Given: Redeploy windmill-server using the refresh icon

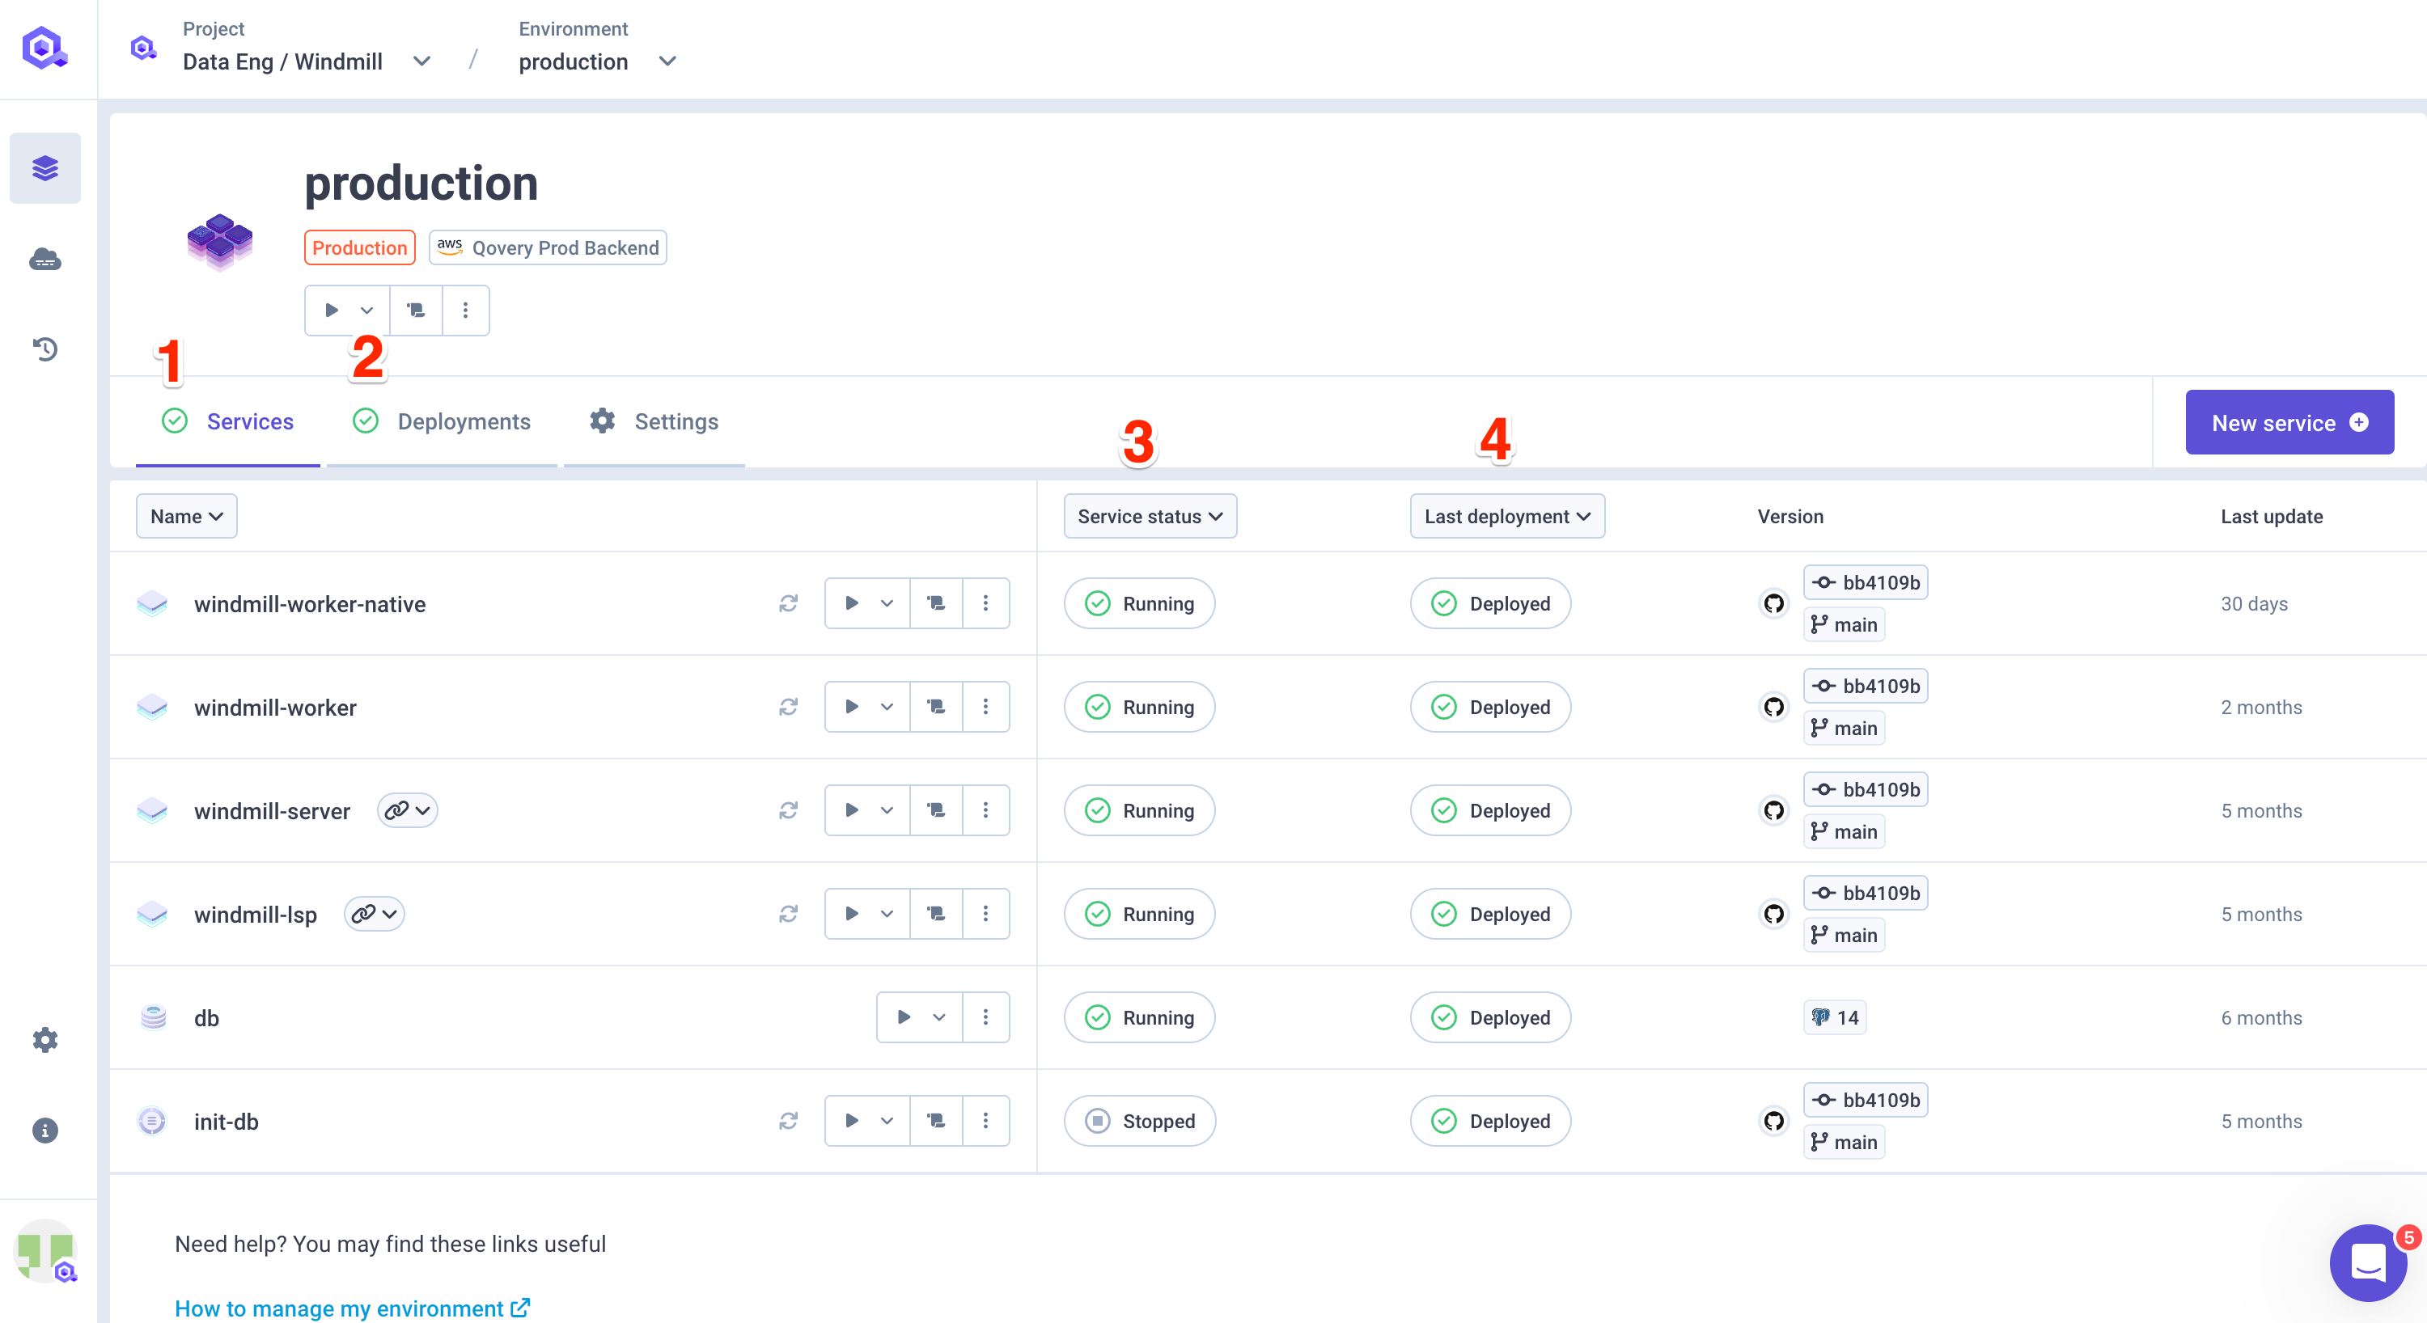Looking at the screenshot, I should (789, 809).
